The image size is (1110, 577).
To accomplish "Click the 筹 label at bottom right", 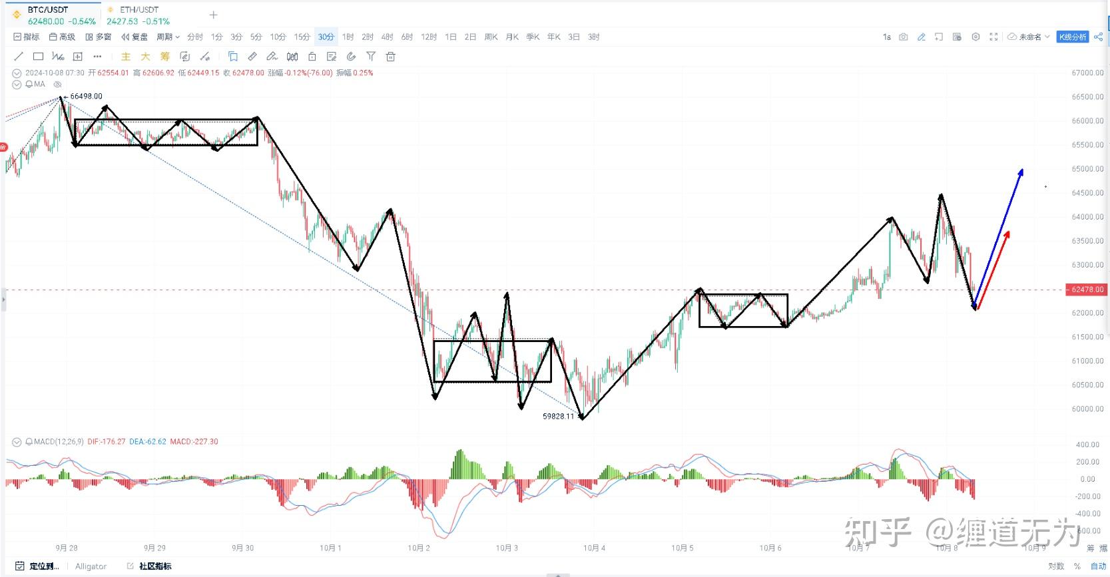I will [x=1090, y=548].
